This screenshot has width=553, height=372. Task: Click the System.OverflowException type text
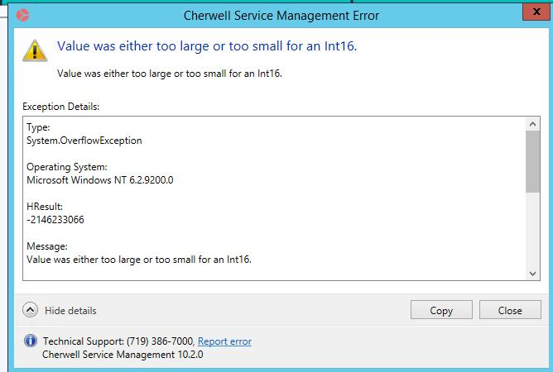(84, 141)
